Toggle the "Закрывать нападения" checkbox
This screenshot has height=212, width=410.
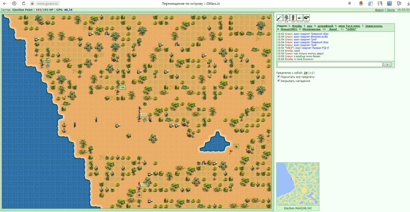pos(279,81)
